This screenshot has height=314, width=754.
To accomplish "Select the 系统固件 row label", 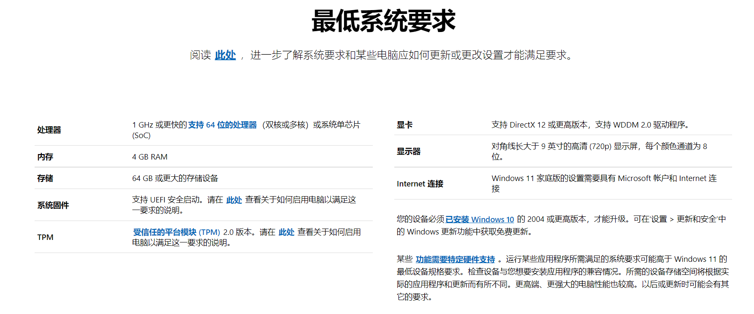I will click(53, 205).
